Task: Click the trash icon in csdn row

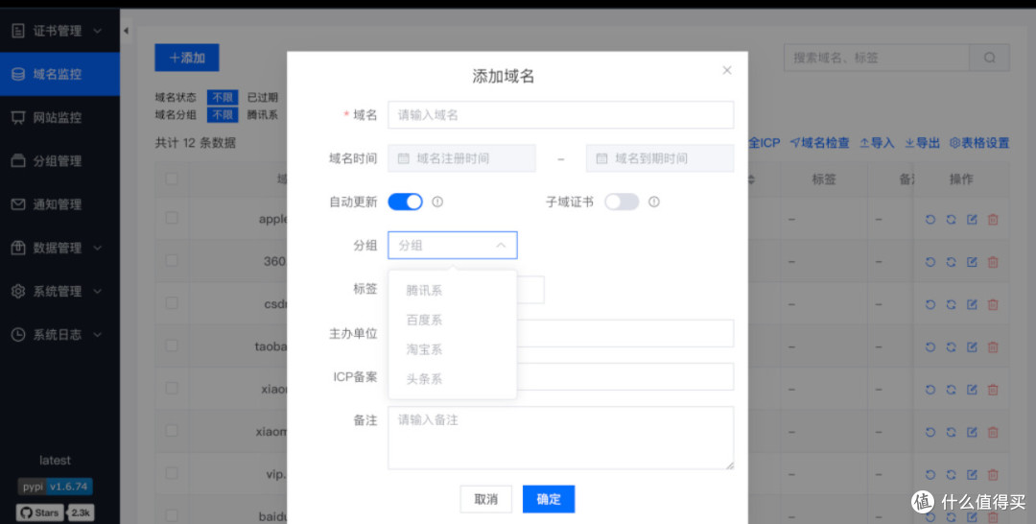Action: [993, 304]
